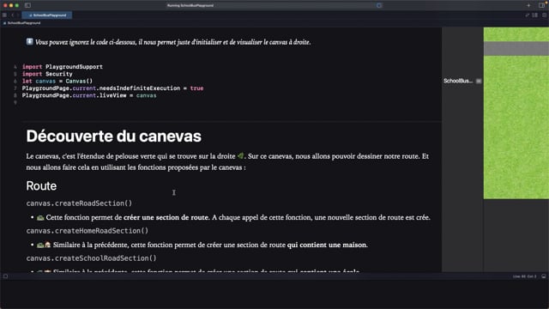Click the let canvas = Canvas() line

(57, 81)
